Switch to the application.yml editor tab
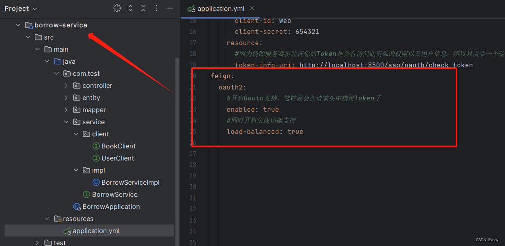Screen dimensions: 505x246 220,8
